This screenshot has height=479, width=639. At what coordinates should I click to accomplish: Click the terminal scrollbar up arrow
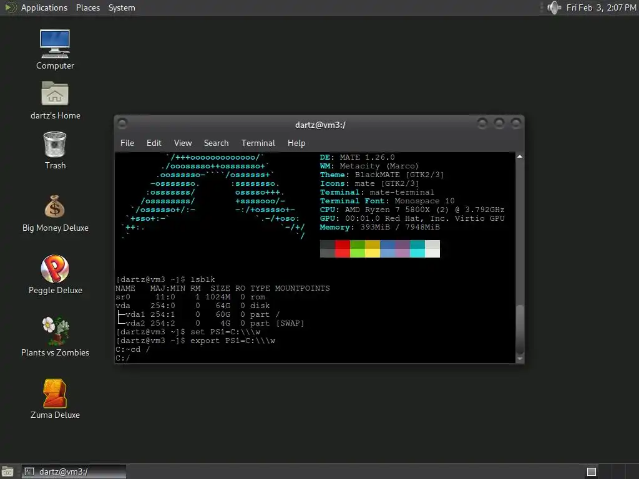pos(520,157)
